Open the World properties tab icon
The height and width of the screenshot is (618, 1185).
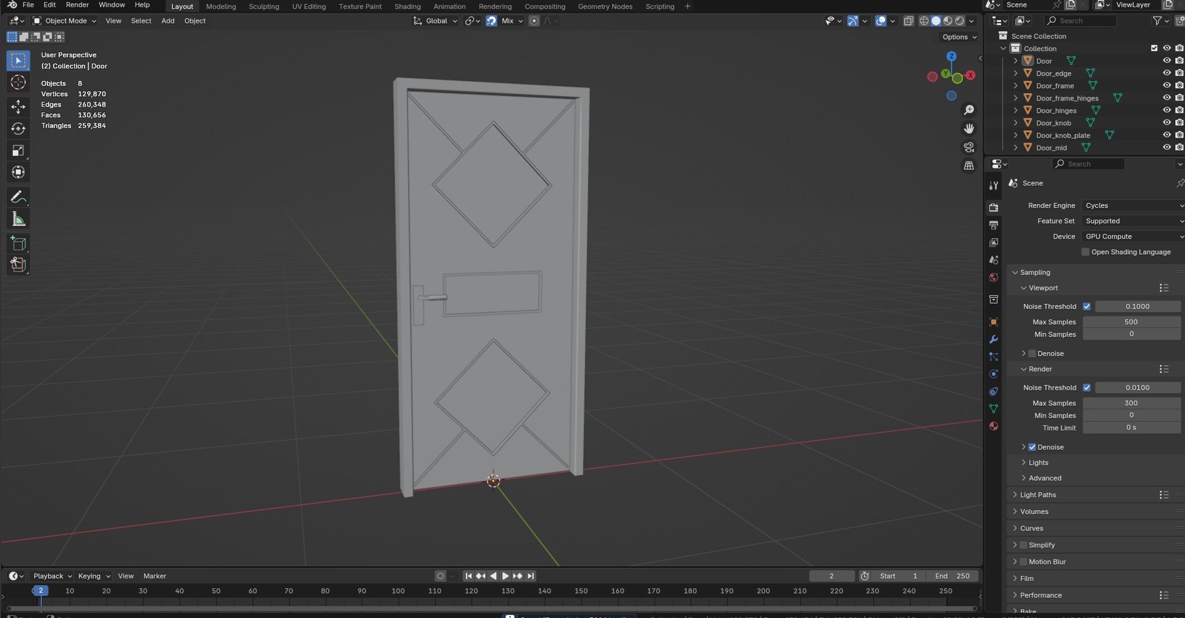click(x=994, y=278)
